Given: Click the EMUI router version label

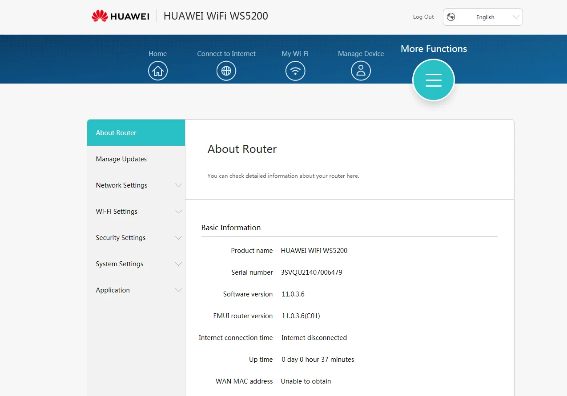Looking at the screenshot, I should tap(243, 316).
